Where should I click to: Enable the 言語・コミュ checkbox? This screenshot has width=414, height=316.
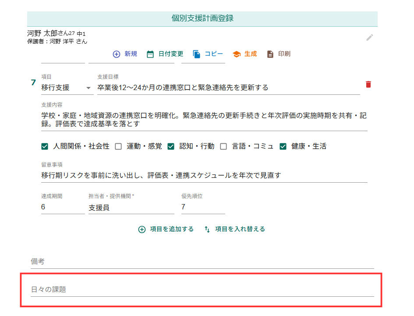[223, 146]
